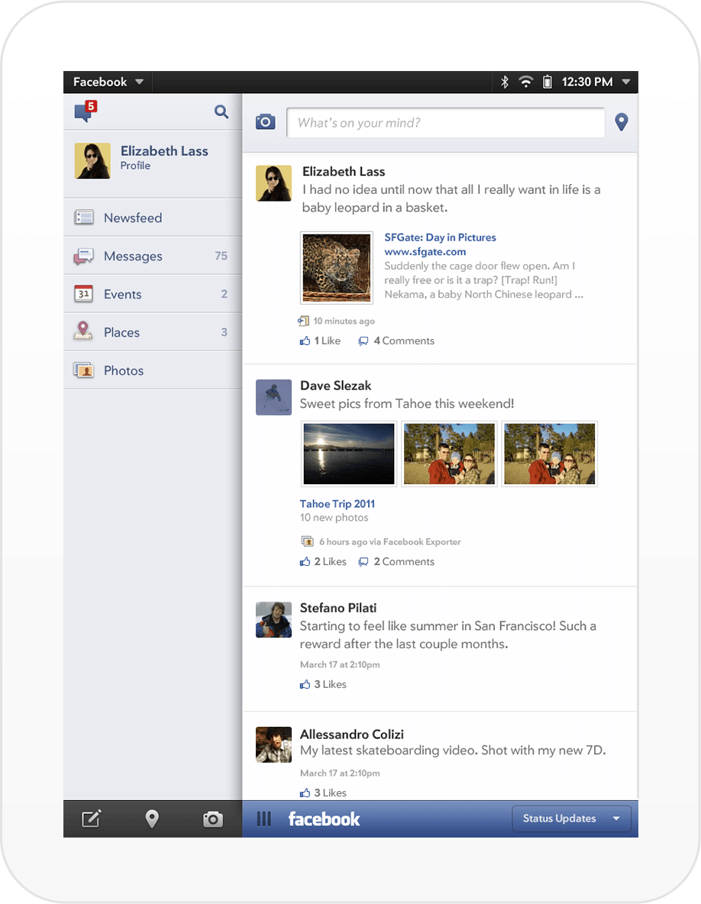
Task: Open the Facebook app menu dropdown
Action: click(x=108, y=82)
